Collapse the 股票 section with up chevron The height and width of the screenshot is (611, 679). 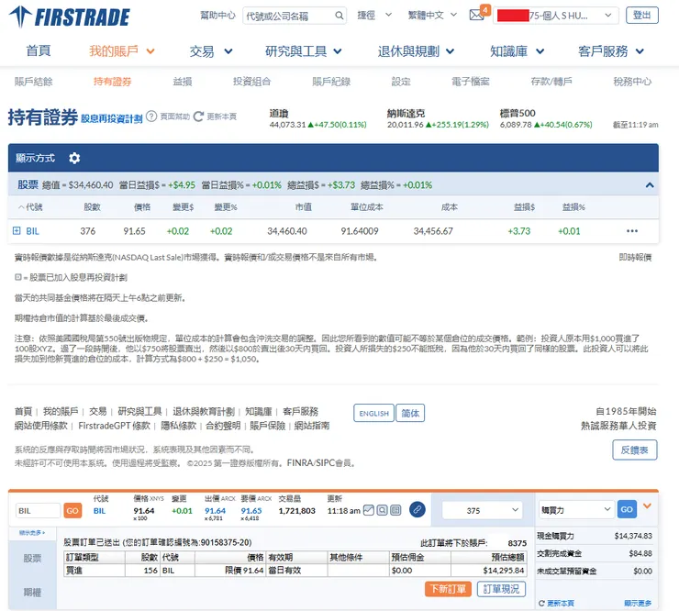point(649,185)
